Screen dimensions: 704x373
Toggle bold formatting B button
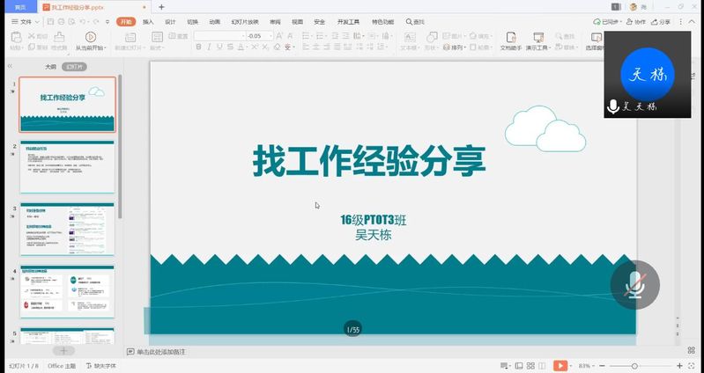click(x=197, y=48)
